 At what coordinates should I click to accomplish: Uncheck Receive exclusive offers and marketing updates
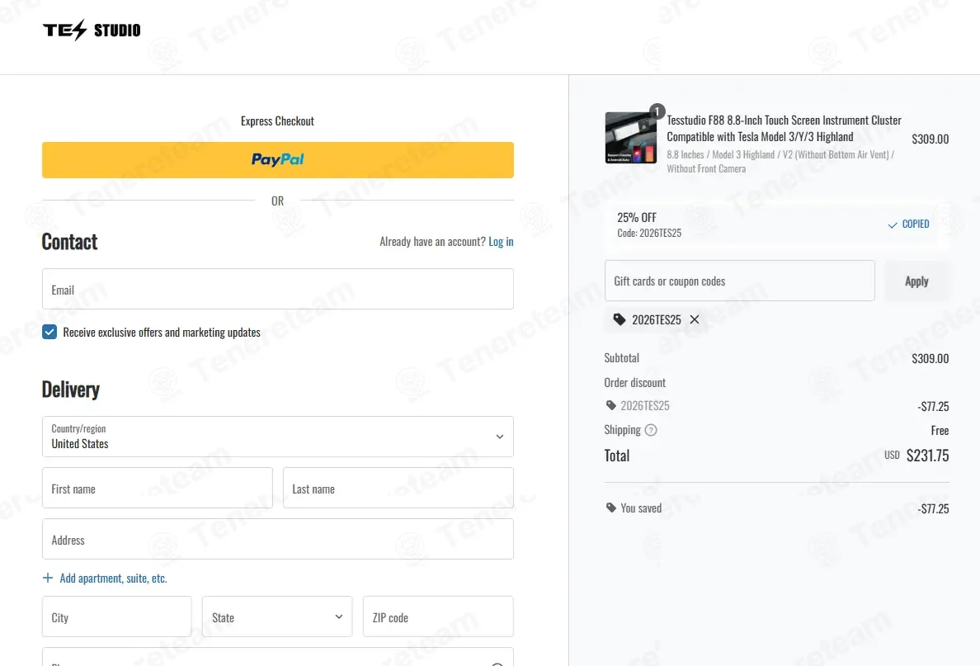click(x=49, y=332)
